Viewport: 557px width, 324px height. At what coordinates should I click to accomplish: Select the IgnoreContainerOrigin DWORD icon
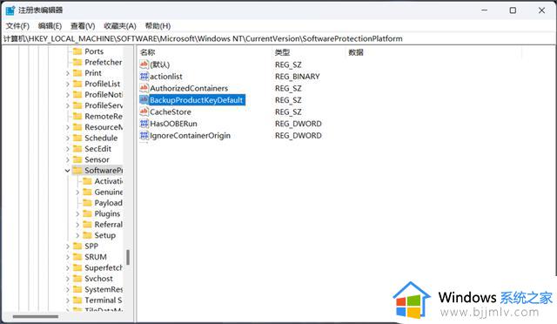(144, 135)
